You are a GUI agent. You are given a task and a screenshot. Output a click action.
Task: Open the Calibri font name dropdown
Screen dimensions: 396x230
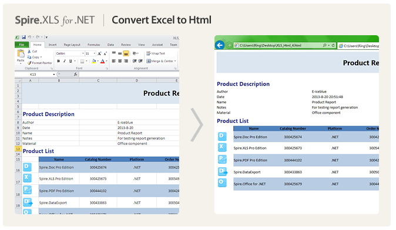coord(83,53)
